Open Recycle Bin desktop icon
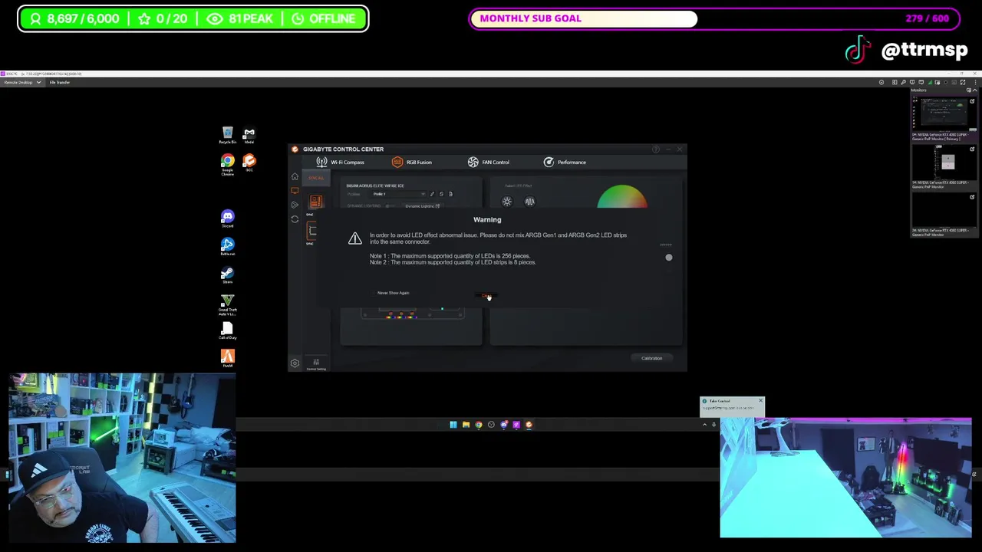This screenshot has height=552, width=982. 228,136
